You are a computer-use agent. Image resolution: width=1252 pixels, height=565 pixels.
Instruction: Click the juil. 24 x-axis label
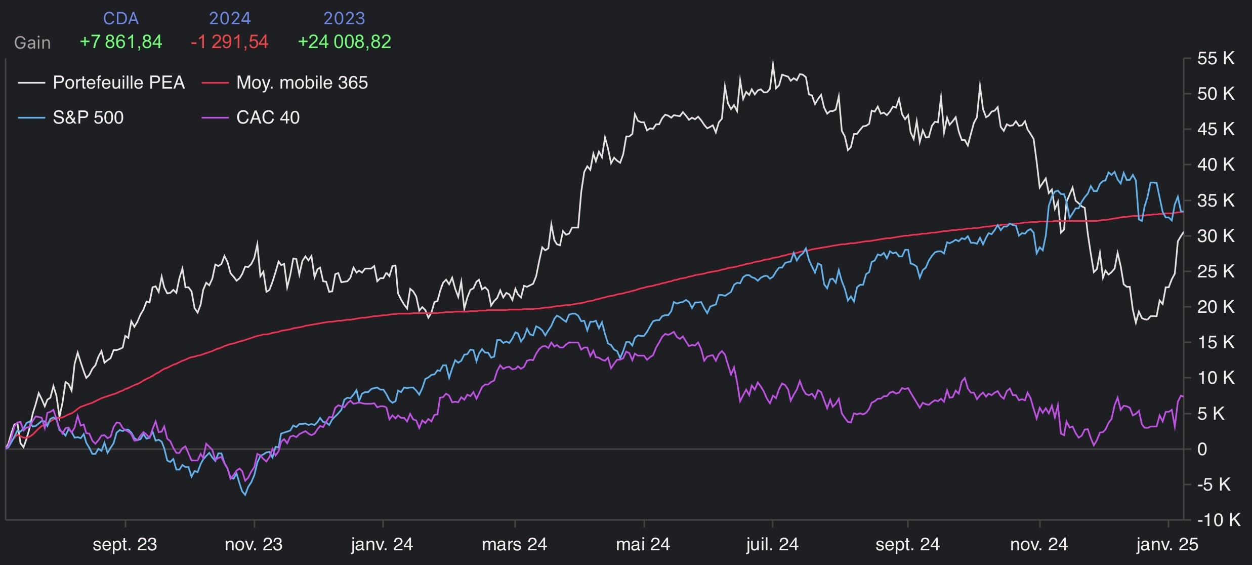[772, 544]
